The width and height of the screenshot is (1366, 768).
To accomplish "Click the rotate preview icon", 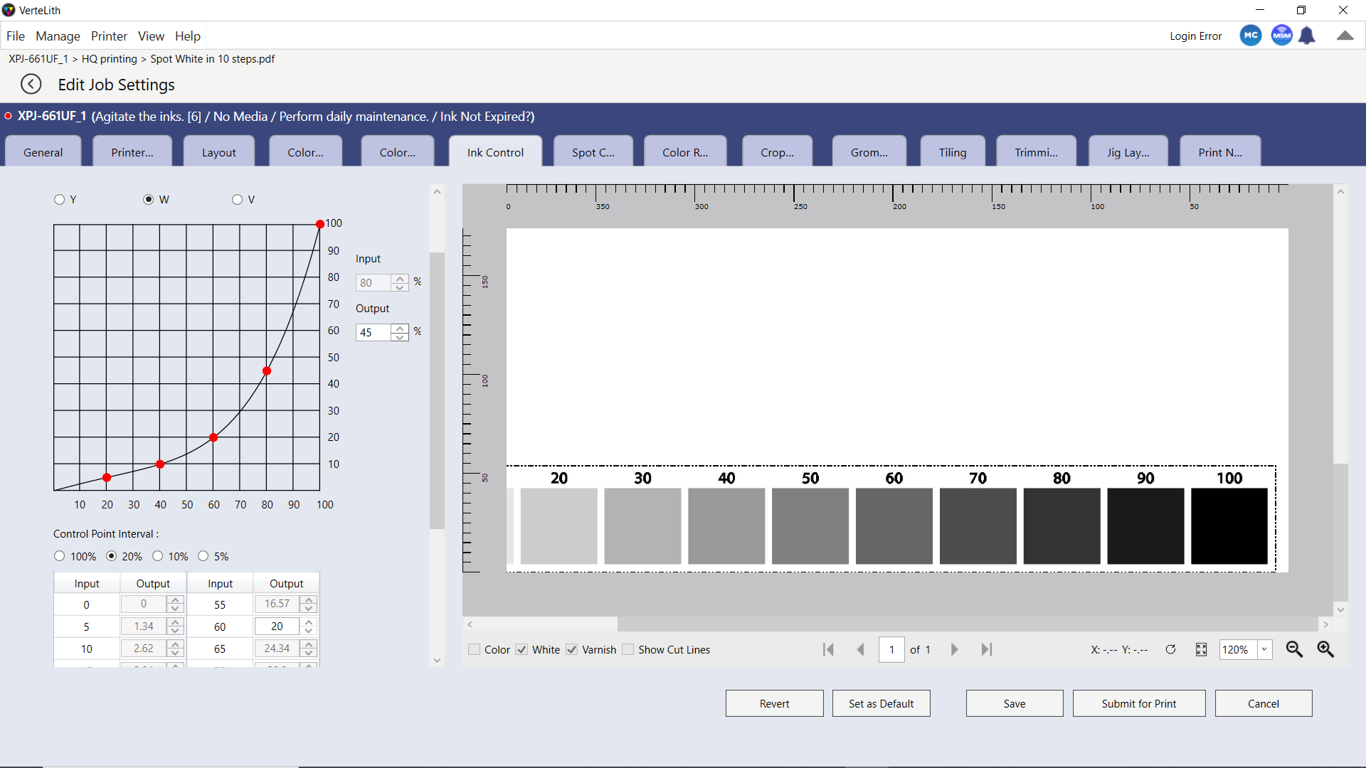I will tap(1170, 649).
